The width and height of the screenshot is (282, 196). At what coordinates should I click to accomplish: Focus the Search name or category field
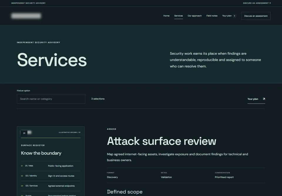(x=51, y=99)
